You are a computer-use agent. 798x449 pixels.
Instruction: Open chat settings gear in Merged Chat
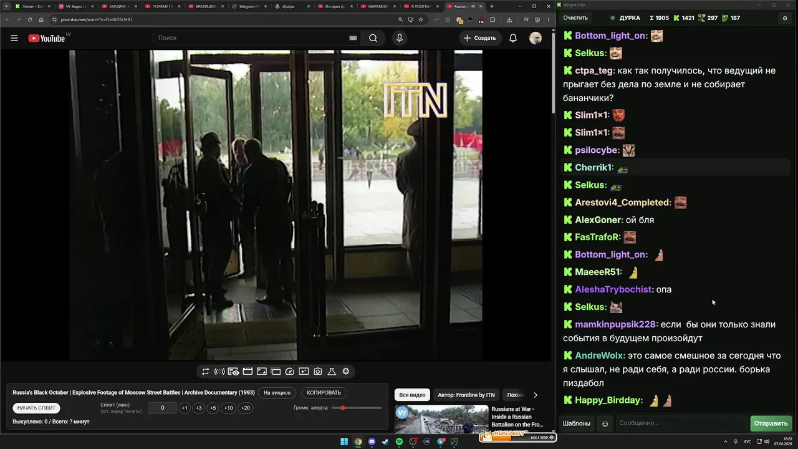[x=785, y=18]
